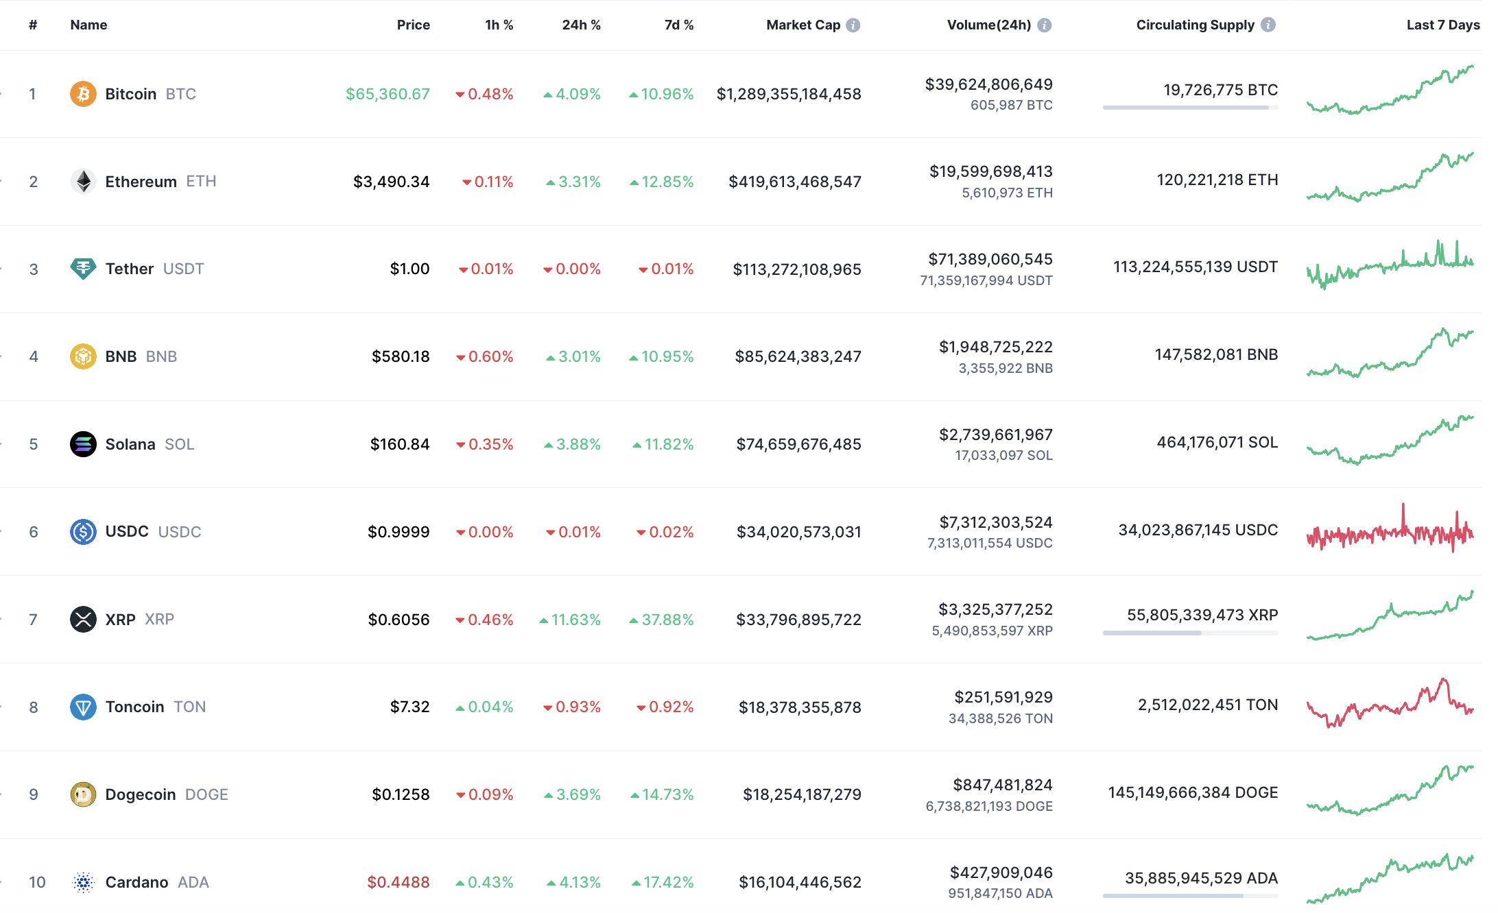The image size is (1498, 913).
Task: Open the USDC coin name link
Action: [x=127, y=532]
